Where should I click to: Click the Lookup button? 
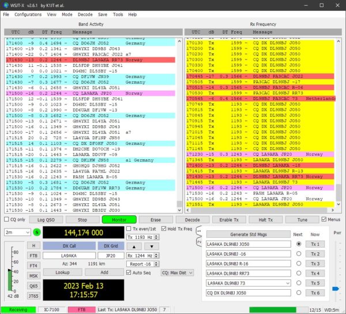[x=62, y=272]
